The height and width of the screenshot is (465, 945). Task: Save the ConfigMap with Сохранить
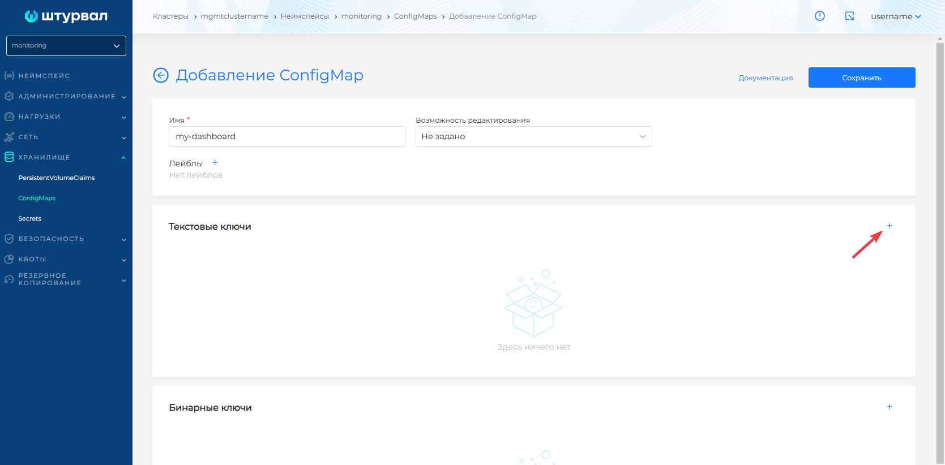(861, 77)
